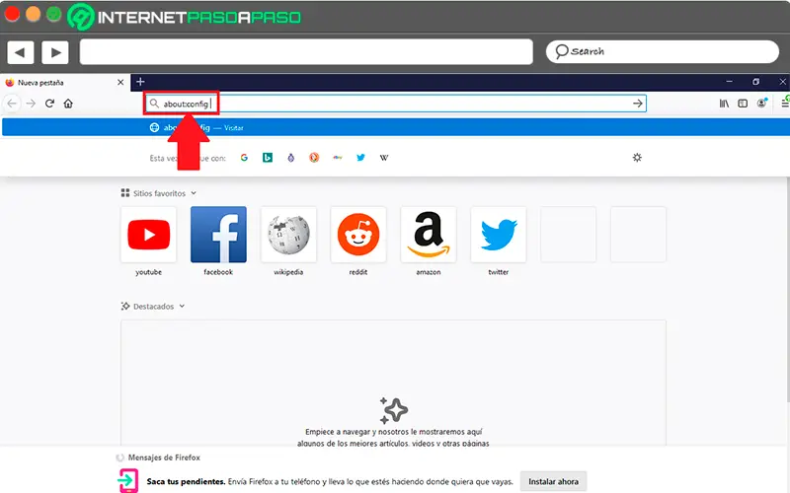Click the Firefox back arrow button
The width and height of the screenshot is (790, 493).
coord(12,104)
